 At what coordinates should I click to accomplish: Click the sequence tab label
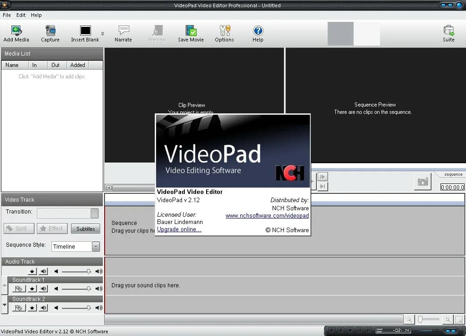click(453, 174)
